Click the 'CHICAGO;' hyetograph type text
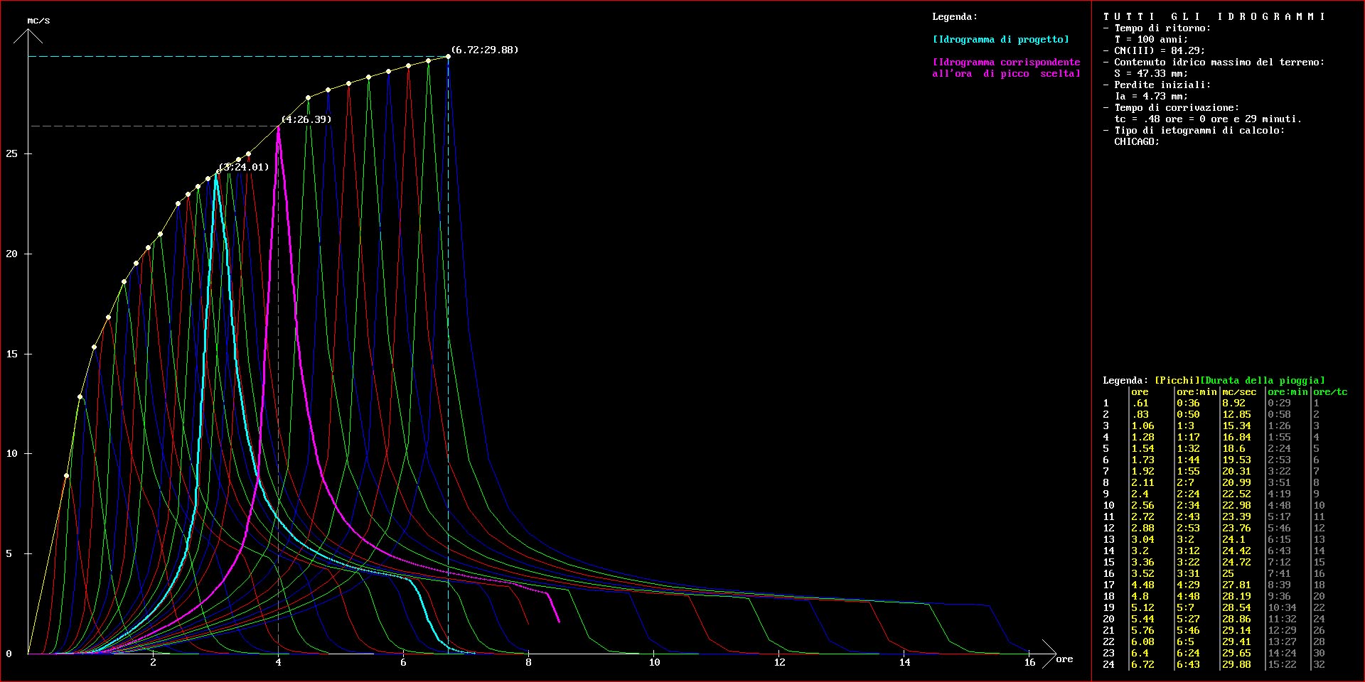Screen dimensions: 1365x682 (1137, 141)
